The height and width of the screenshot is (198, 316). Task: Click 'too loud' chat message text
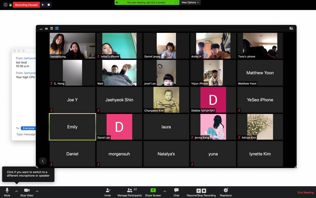pos(21,63)
